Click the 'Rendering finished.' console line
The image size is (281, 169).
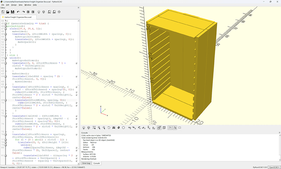pos(89,159)
